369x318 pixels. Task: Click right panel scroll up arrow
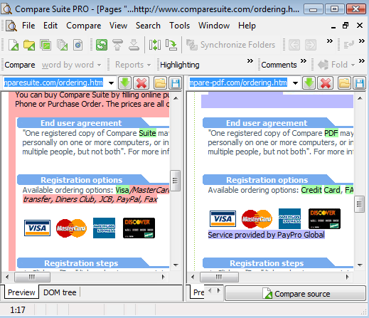(360, 98)
